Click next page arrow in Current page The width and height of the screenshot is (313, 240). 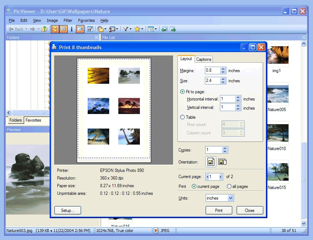(221, 177)
